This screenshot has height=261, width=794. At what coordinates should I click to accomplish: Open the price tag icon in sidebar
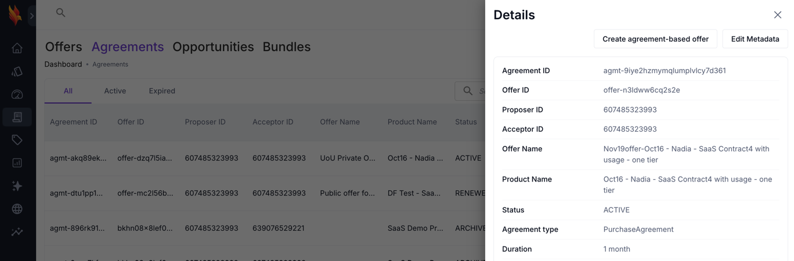coord(17,140)
